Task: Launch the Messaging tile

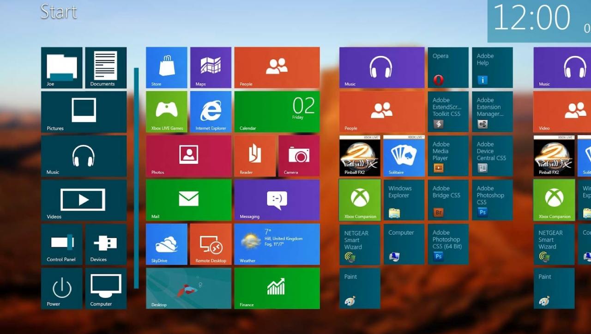Action: click(x=277, y=200)
